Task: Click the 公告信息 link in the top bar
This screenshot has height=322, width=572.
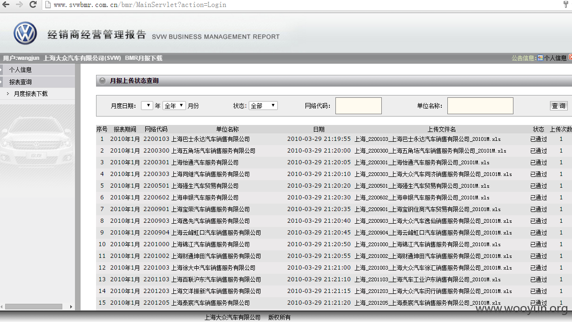Action: (523, 58)
